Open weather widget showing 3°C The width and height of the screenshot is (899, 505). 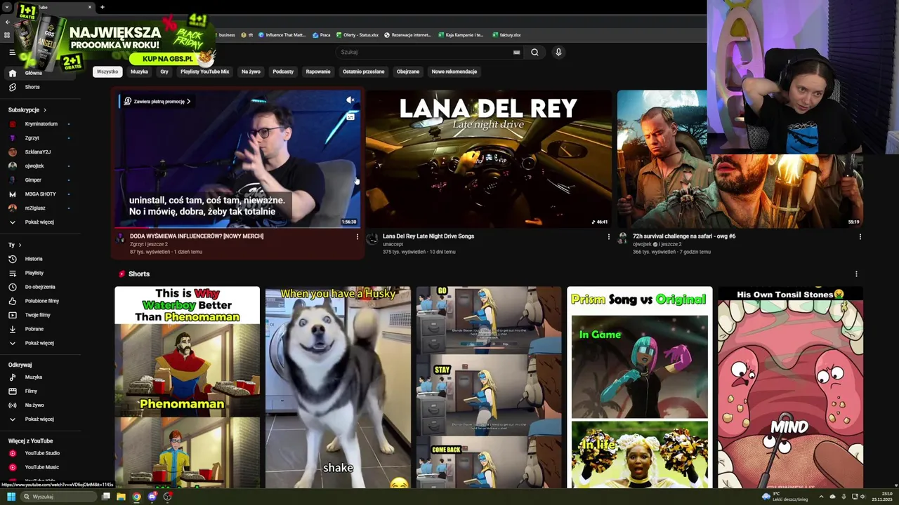pyautogui.click(x=785, y=497)
